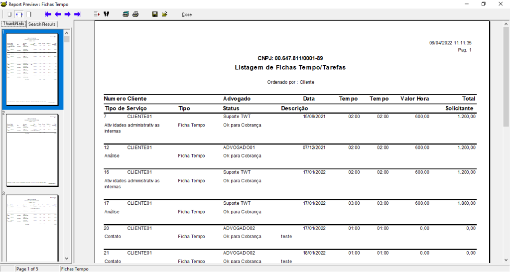510x272 pixels.
Task: Click thumbnail panel scroll down arrow
Action: (67, 259)
